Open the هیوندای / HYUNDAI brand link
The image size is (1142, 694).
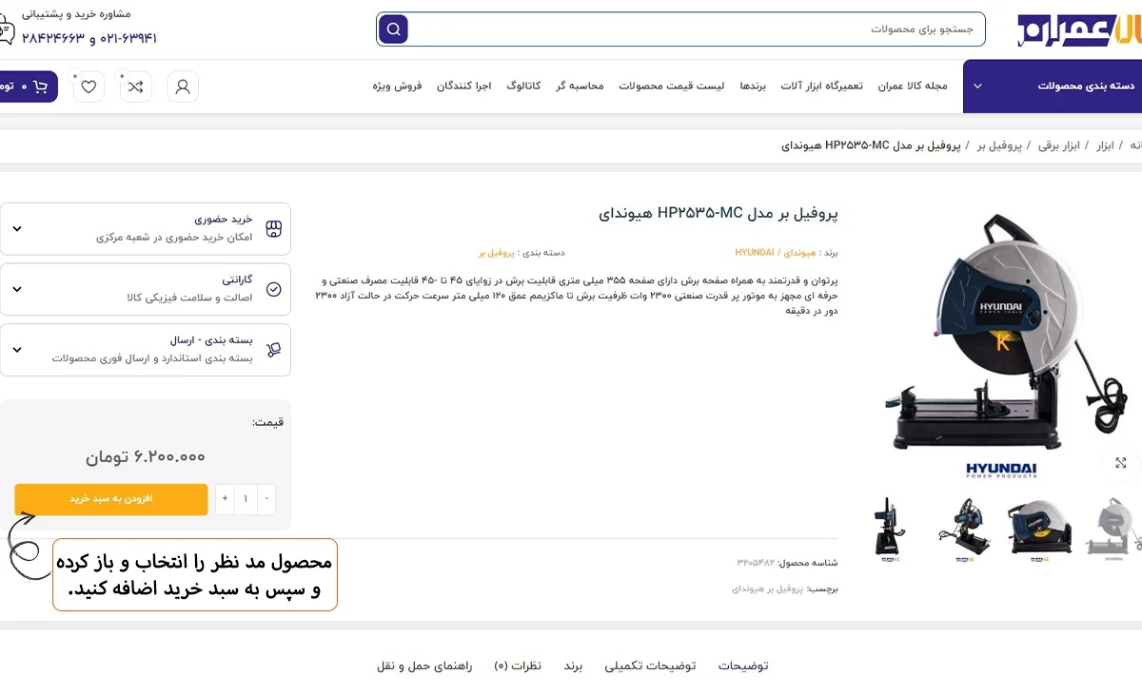tap(776, 253)
